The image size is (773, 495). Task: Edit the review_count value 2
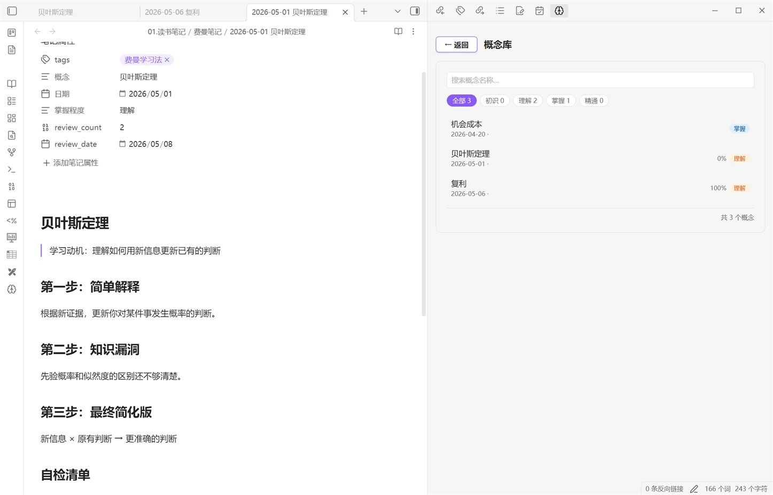(x=122, y=127)
